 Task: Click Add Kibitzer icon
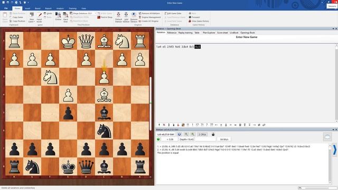pyautogui.click(x=126, y=15)
